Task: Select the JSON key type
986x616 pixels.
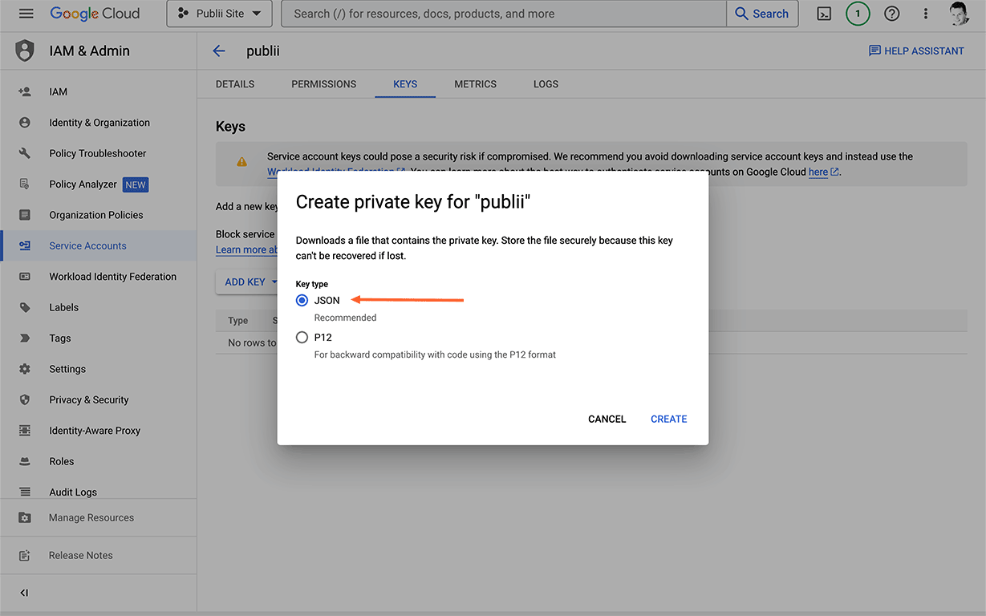Action: [x=302, y=300]
